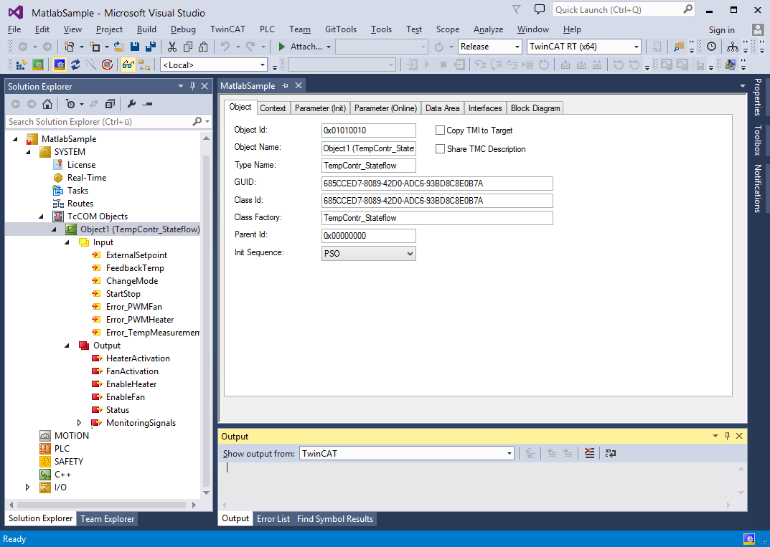Open the <Local> target system dropdown
The width and height of the screenshot is (770, 547).
pos(214,65)
